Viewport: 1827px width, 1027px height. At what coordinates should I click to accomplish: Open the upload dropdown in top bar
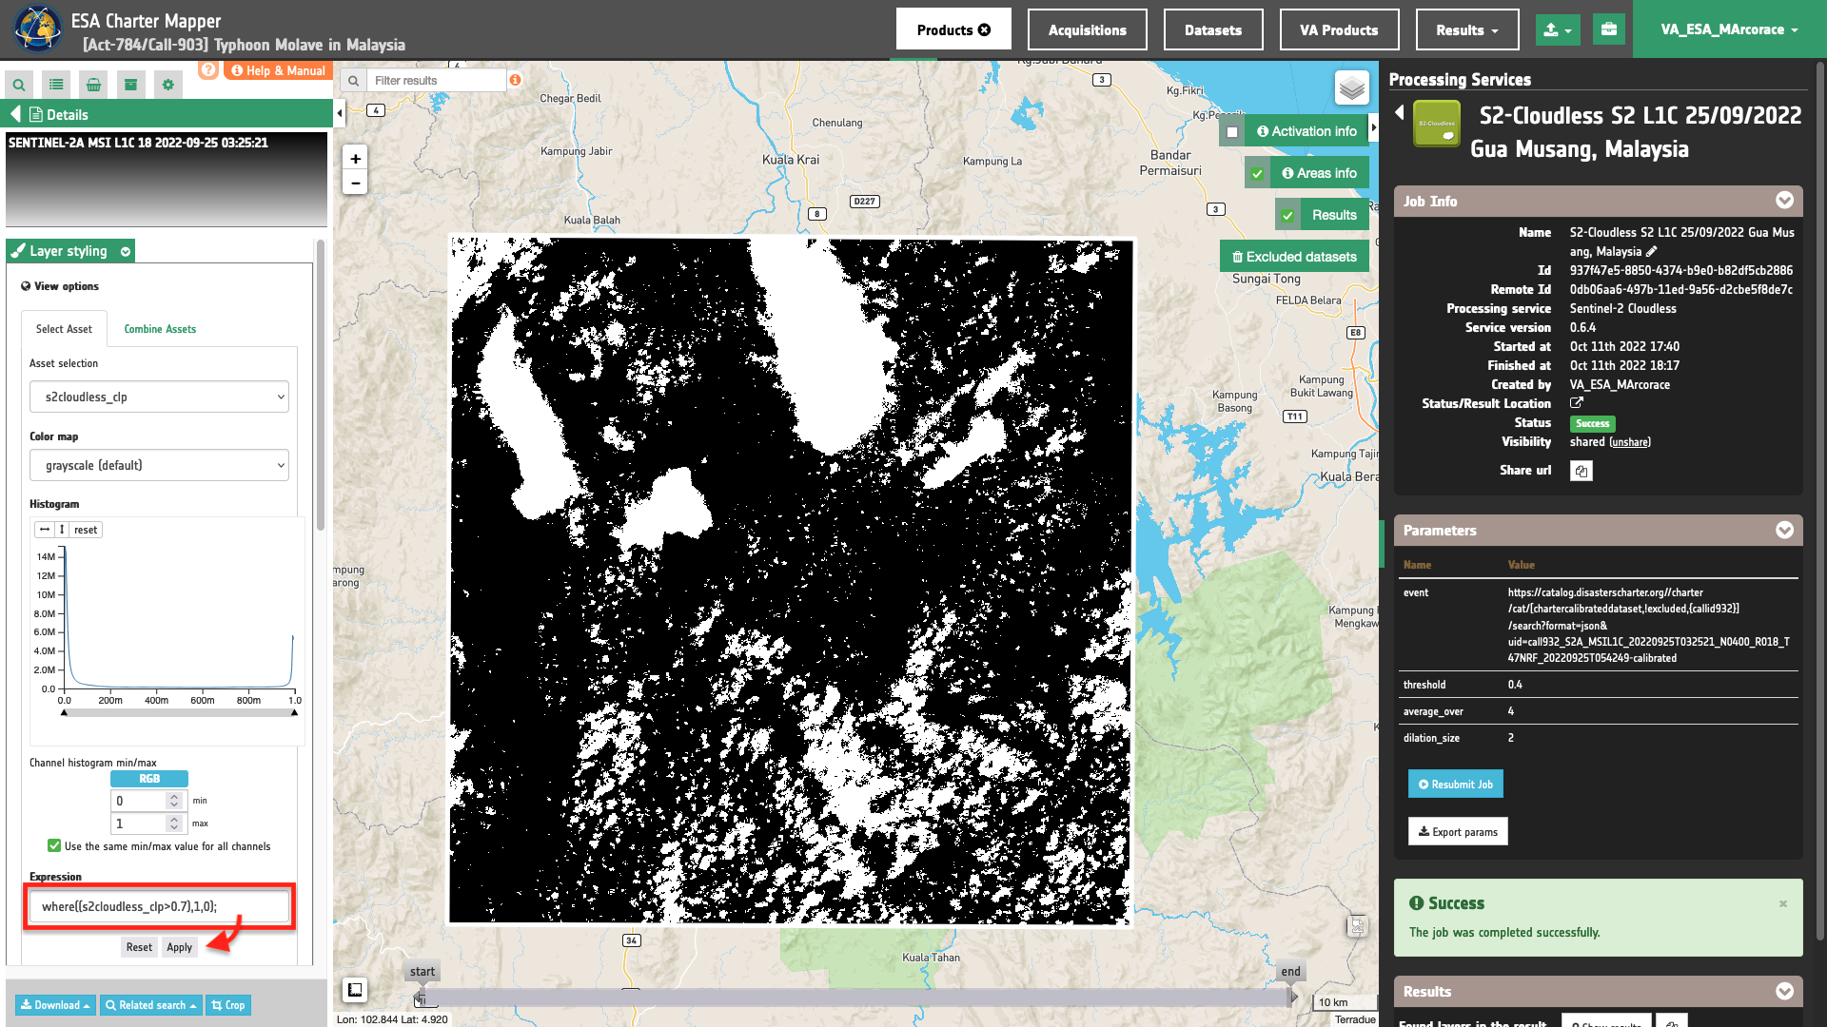pyautogui.click(x=1558, y=29)
